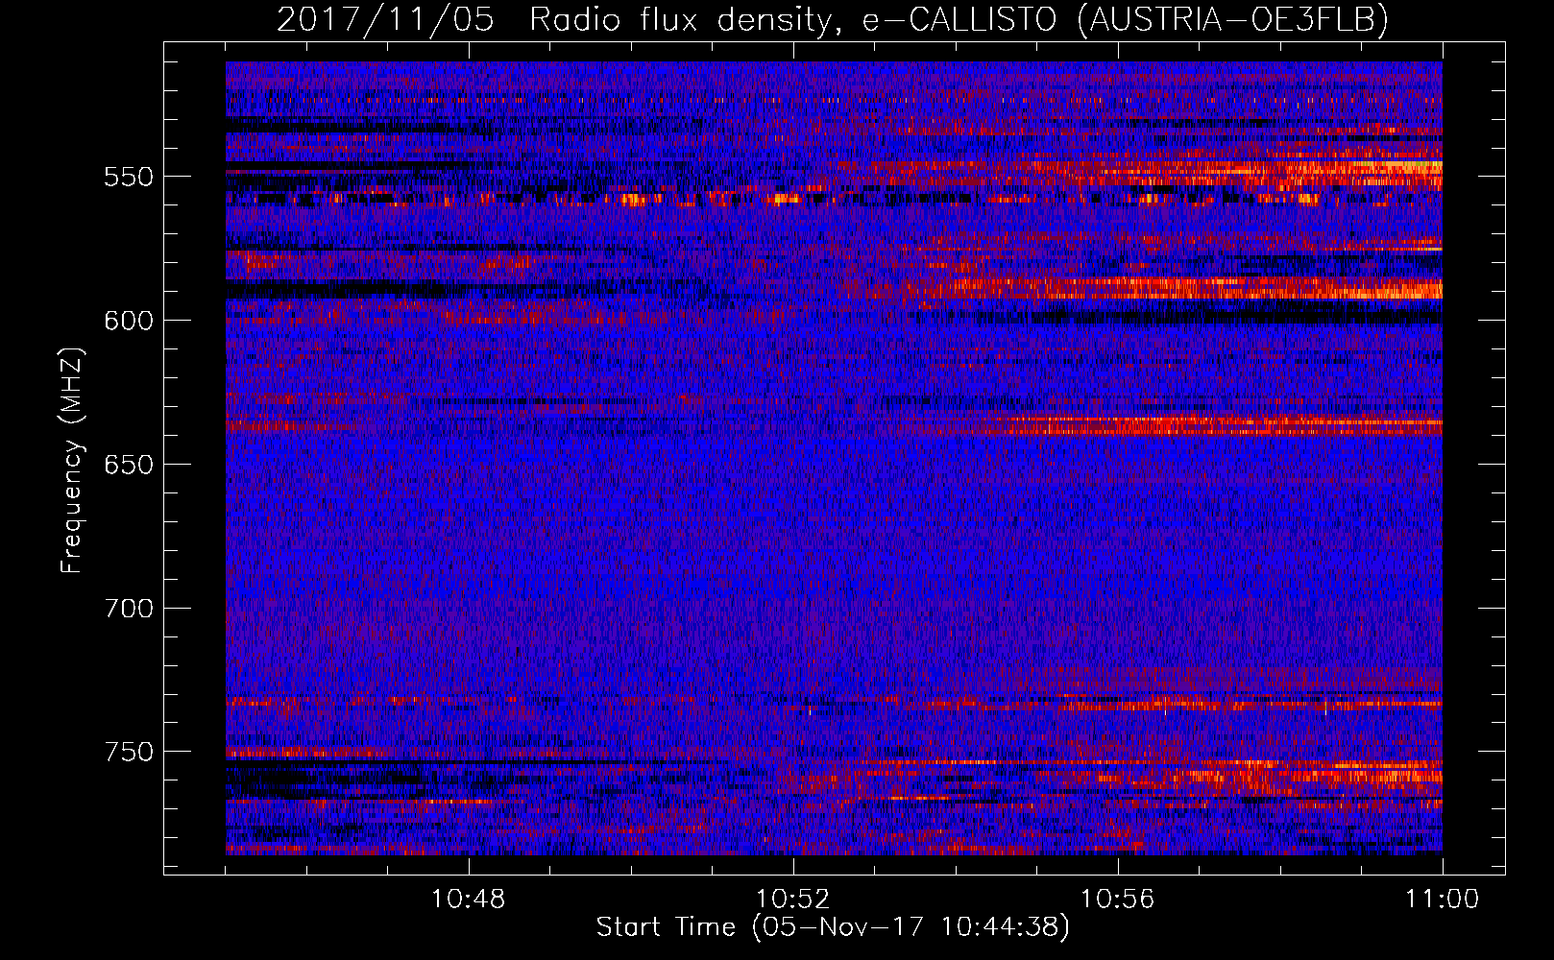The width and height of the screenshot is (1554, 960).
Task: Click the 10:52 time tick label
Action: (792, 900)
